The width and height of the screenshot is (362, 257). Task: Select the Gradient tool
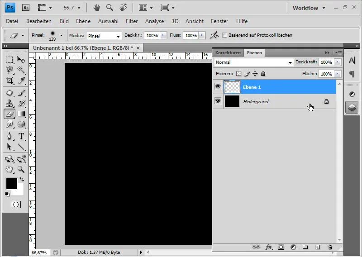(21, 114)
